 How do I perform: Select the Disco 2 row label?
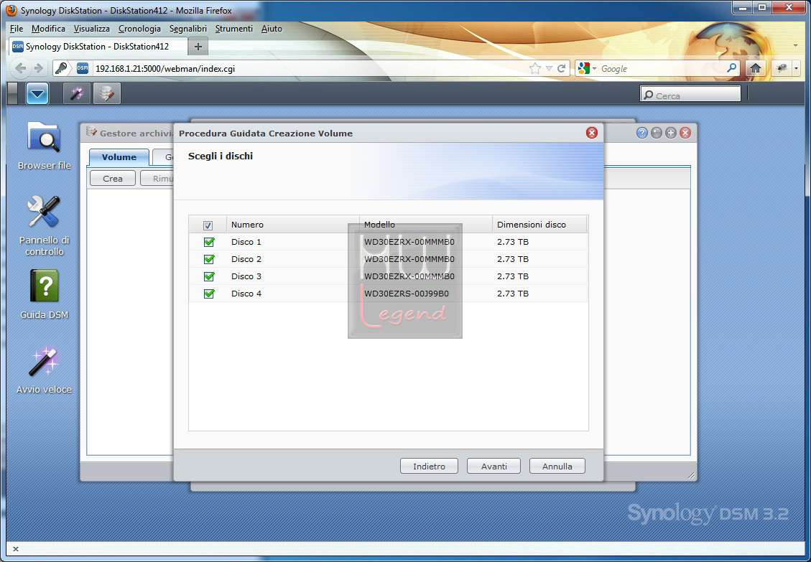[x=246, y=259]
